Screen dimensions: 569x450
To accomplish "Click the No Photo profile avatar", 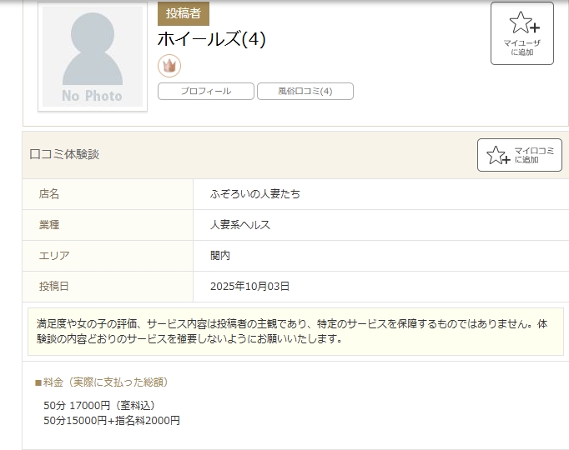I will [x=93, y=57].
